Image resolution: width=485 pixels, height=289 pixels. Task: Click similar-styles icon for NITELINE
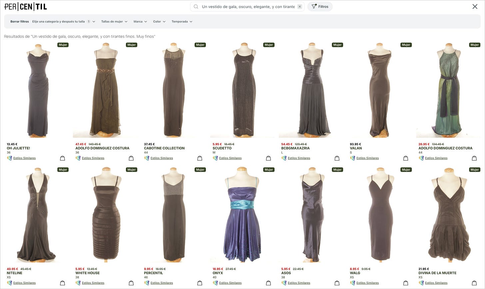(9, 283)
